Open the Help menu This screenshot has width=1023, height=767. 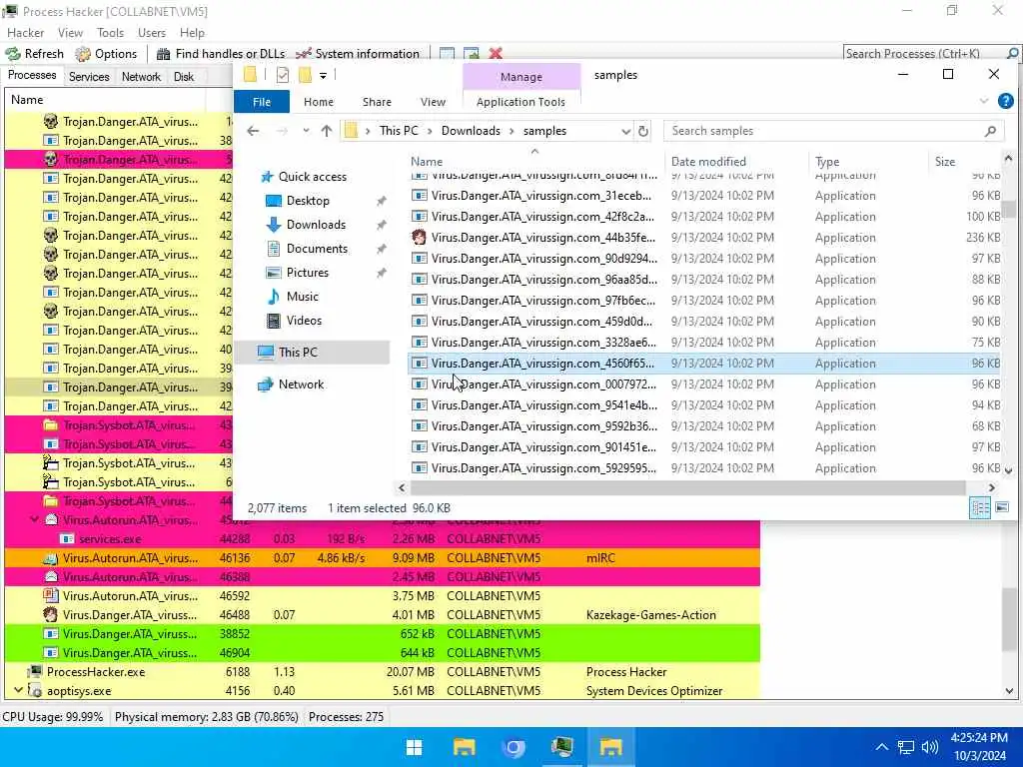pos(192,33)
